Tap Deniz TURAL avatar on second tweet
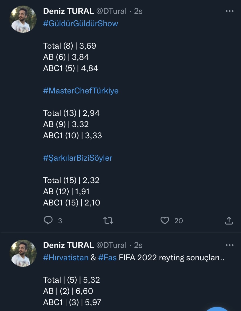241x311 pixels. [x=23, y=253]
